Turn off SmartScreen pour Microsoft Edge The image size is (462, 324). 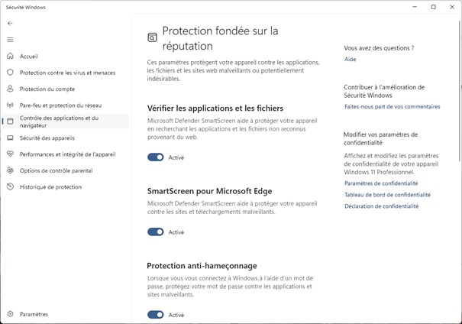(156, 232)
